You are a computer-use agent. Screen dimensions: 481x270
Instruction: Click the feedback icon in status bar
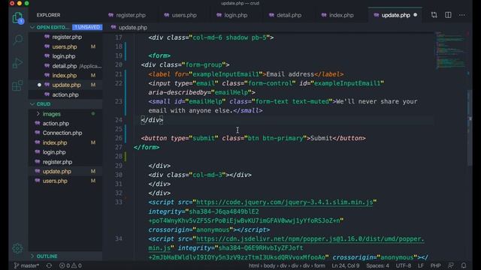(x=451, y=265)
